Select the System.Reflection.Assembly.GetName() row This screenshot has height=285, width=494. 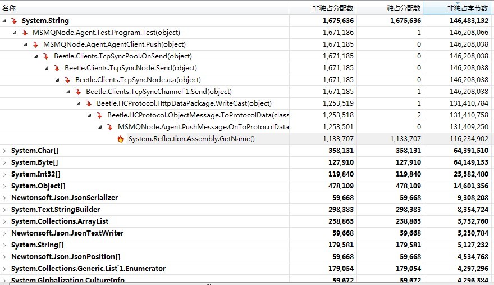click(191, 139)
